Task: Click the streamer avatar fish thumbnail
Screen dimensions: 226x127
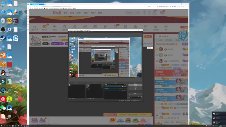Action: [x=36, y=40]
